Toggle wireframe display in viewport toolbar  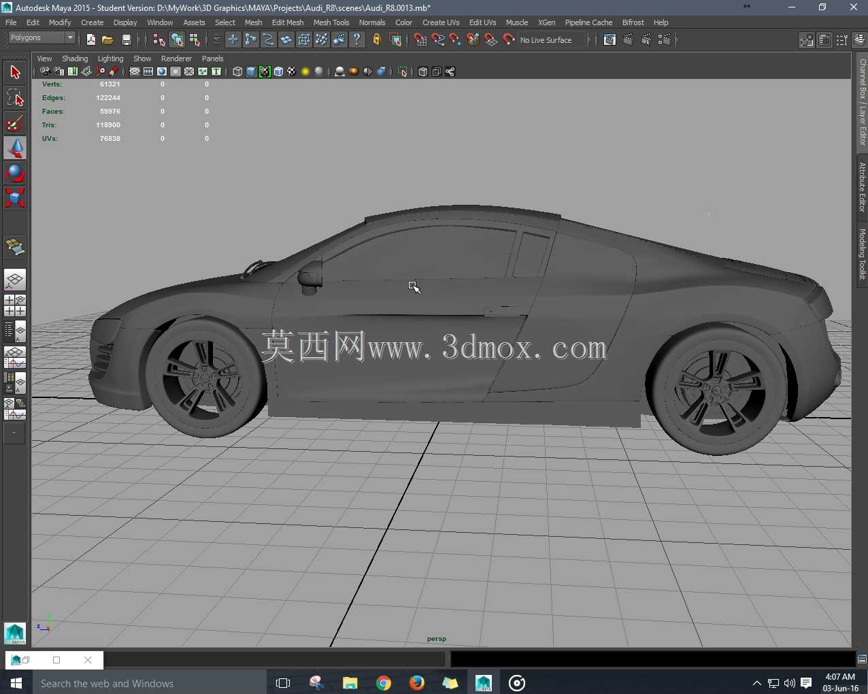237,71
